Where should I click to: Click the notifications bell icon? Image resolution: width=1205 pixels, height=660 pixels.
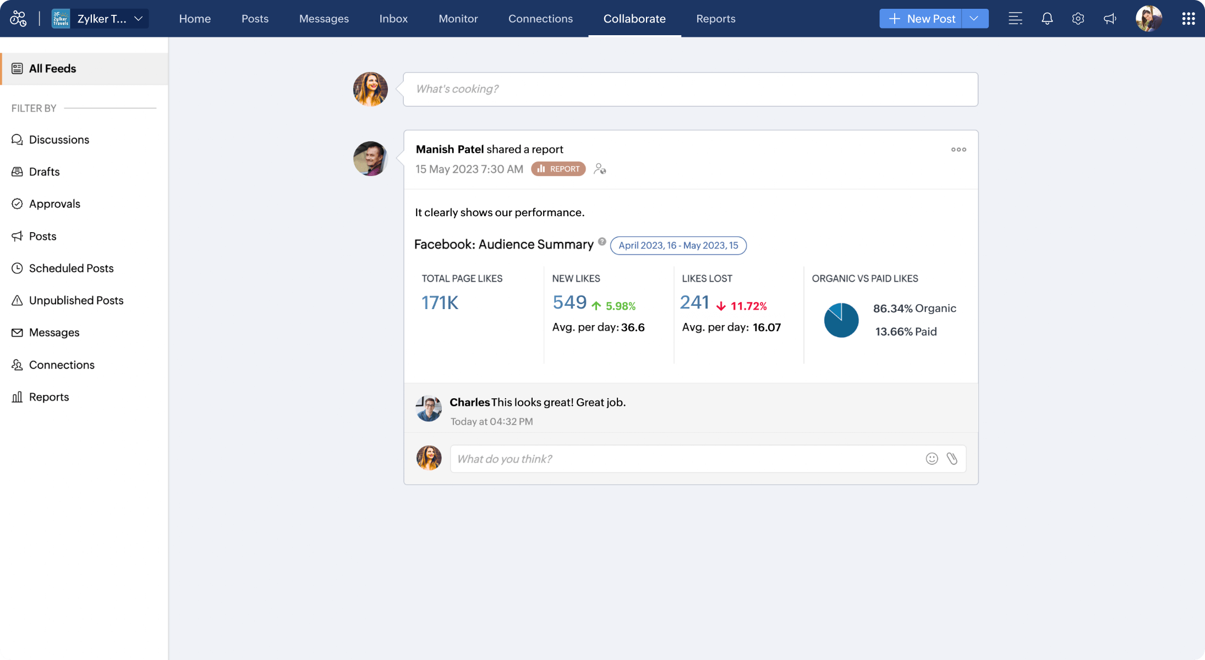[1047, 19]
